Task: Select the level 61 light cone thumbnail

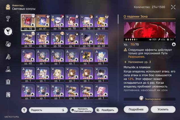Action: (43, 22)
